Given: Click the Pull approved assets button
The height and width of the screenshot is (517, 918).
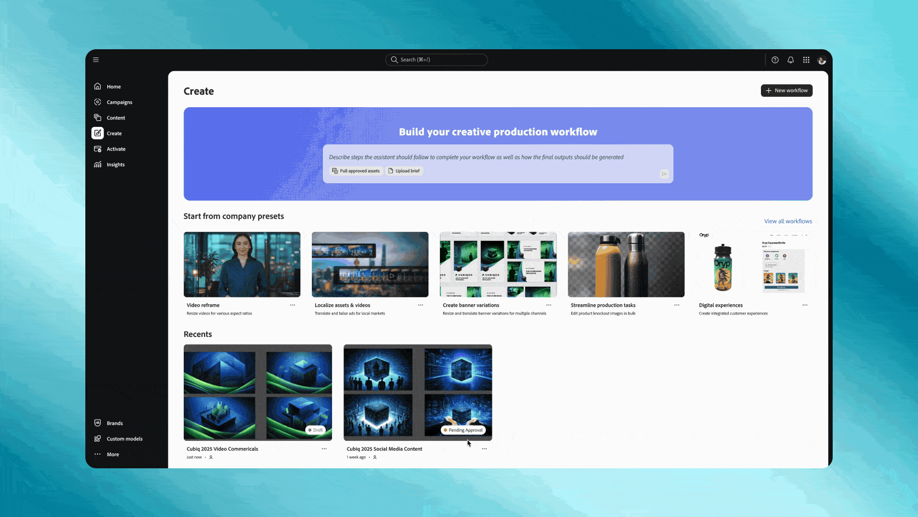Looking at the screenshot, I should pos(356,171).
